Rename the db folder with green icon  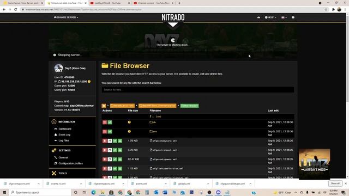(110, 122)
